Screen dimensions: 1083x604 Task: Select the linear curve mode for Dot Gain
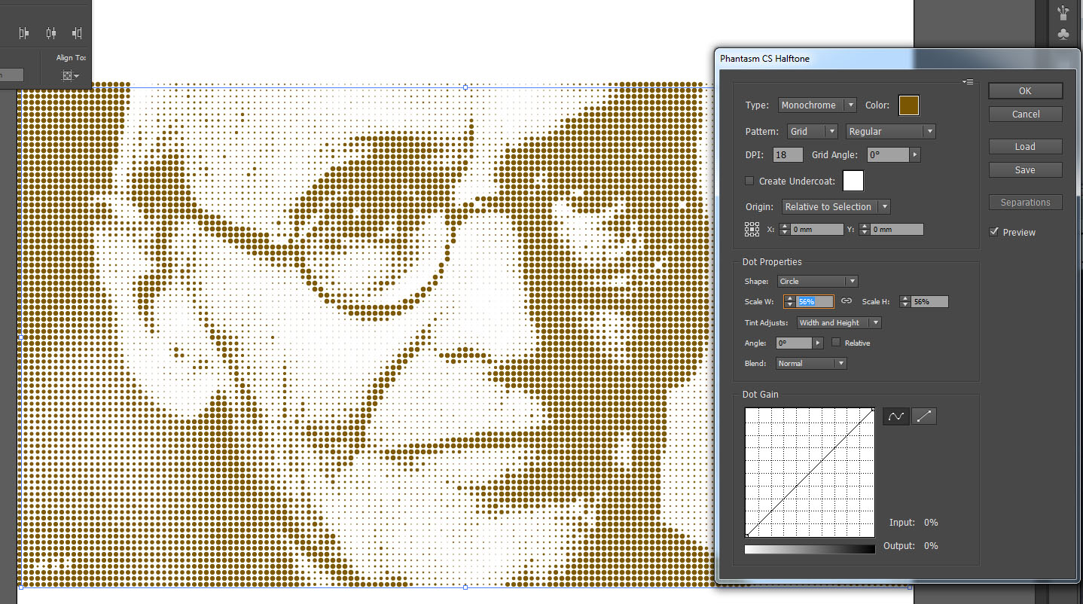tap(924, 416)
